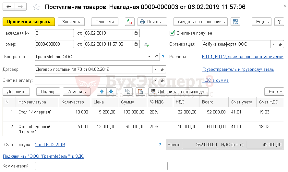The height and width of the screenshot is (172, 288).
Task: Move table row down with blue arrow
Action: [x=111, y=91]
